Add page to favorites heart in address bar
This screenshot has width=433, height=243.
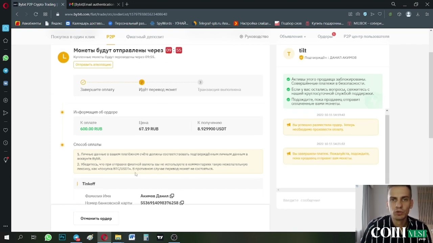coord(380,14)
